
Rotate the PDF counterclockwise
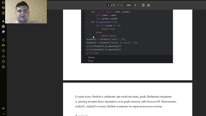(x=148, y=5)
